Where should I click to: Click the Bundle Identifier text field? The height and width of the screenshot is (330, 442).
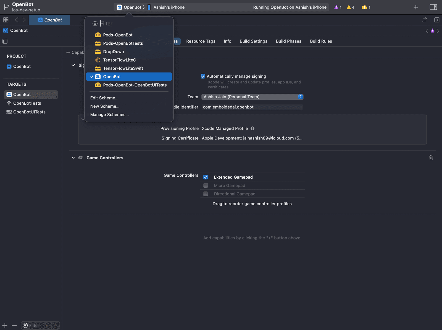(x=252, y=107)
